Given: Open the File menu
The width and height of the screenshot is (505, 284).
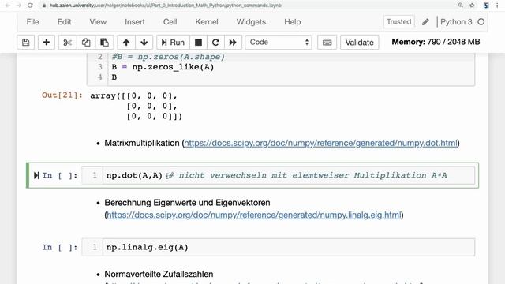Looking at the screenshot, I should tap(32, 22).
